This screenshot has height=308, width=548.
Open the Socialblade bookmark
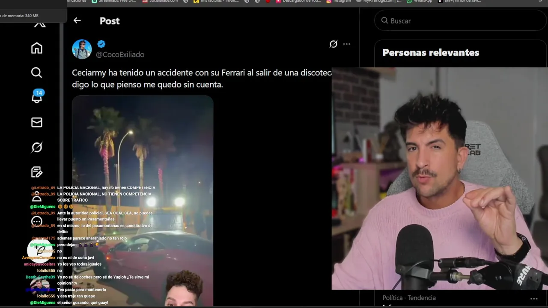coord(160,1)
